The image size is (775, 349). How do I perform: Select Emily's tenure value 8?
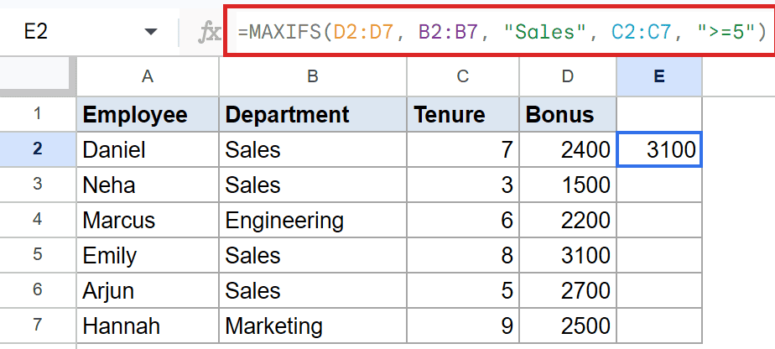click(x=463, y=254)
